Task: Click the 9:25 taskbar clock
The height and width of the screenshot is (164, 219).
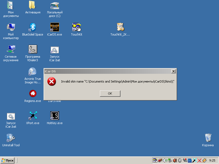Action: (x=212, y=160)
